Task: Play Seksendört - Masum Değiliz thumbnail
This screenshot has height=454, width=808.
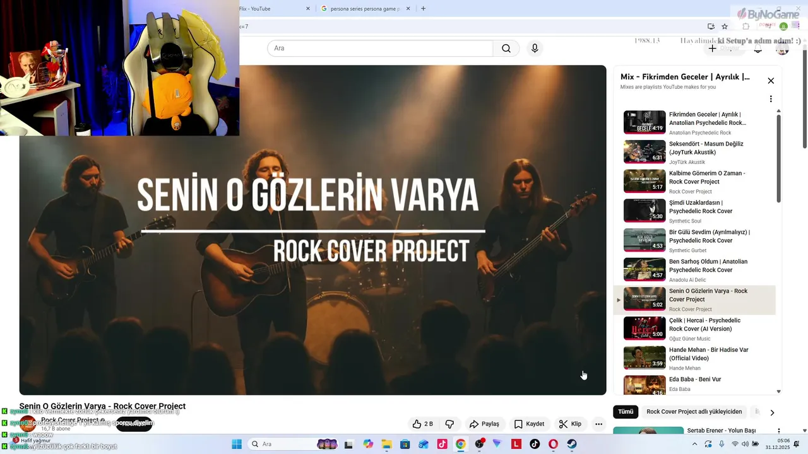Action: [645, 152]
